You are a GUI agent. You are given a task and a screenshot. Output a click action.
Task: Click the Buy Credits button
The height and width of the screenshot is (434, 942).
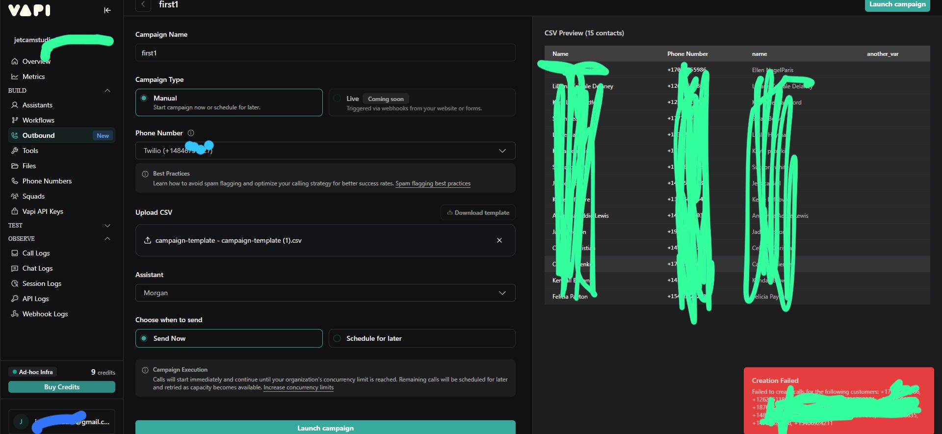pos(62,387)
